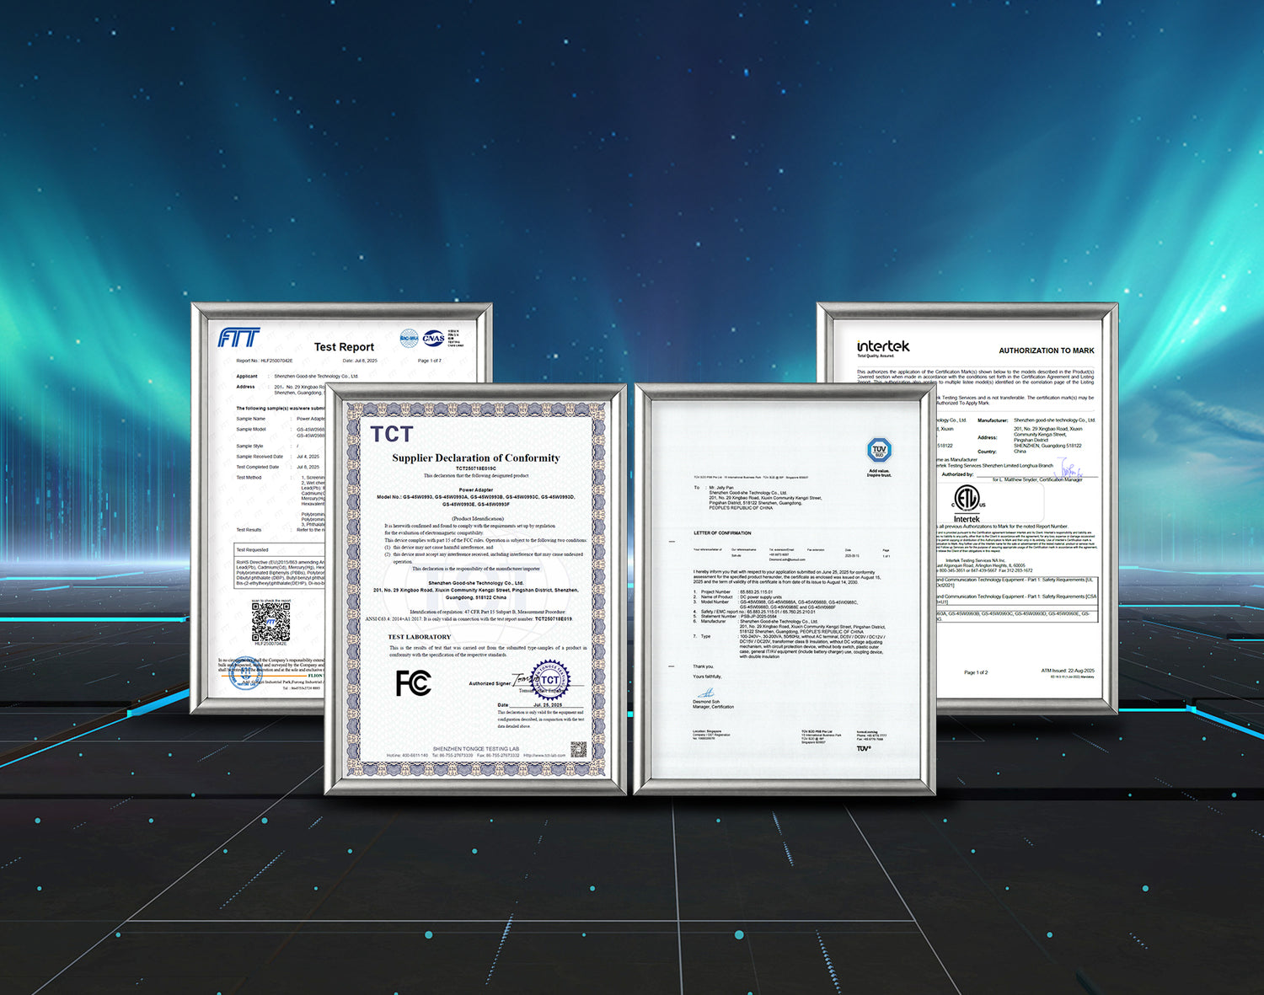Screen dimensions: 1264x995
Task: Click "Page 1 of 2" on Intertek document
Action: pos(976,672)
